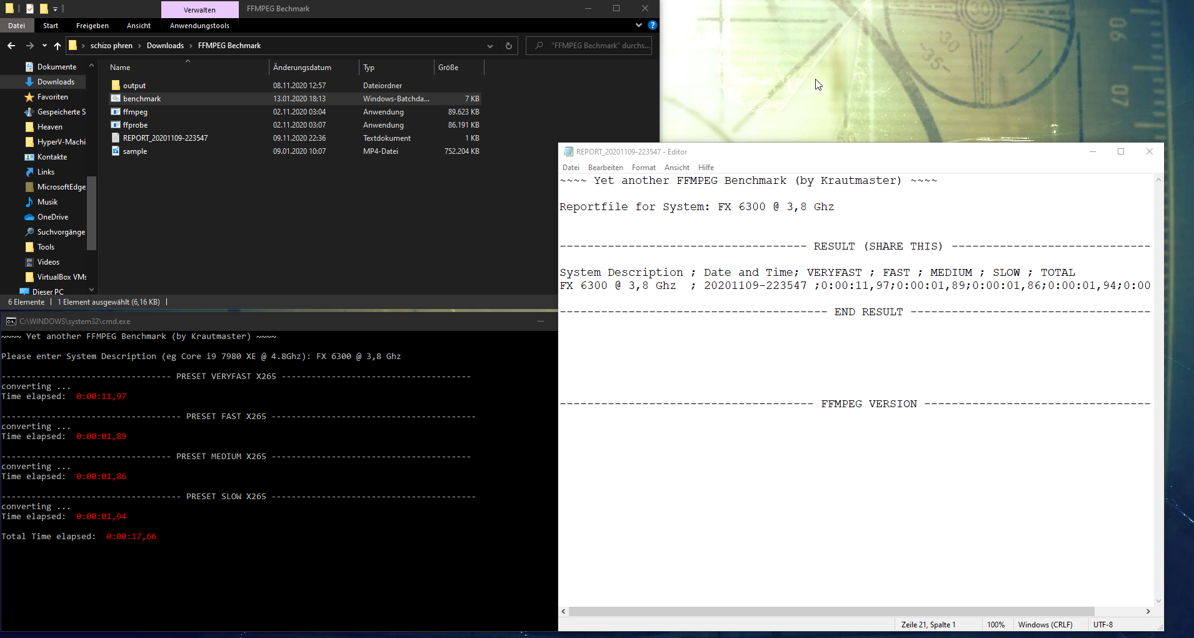Open the quick access toolbar customize dropdown
Image resolution: width=1194 pixels, height=638 pixels.
click(55, 9)
